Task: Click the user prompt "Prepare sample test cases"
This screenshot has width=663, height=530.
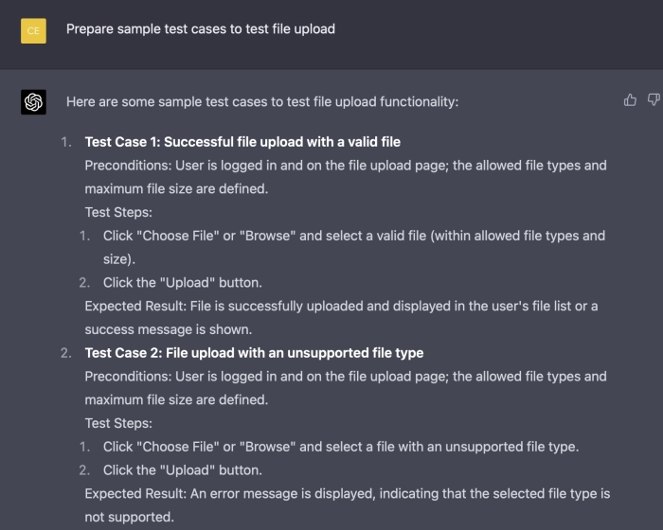Action: click(x=200, y=29)
